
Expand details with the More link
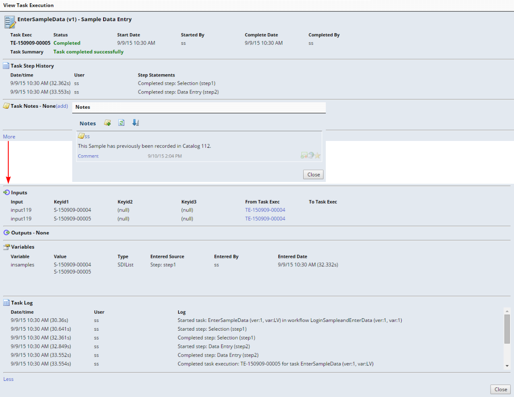[9, 136]
